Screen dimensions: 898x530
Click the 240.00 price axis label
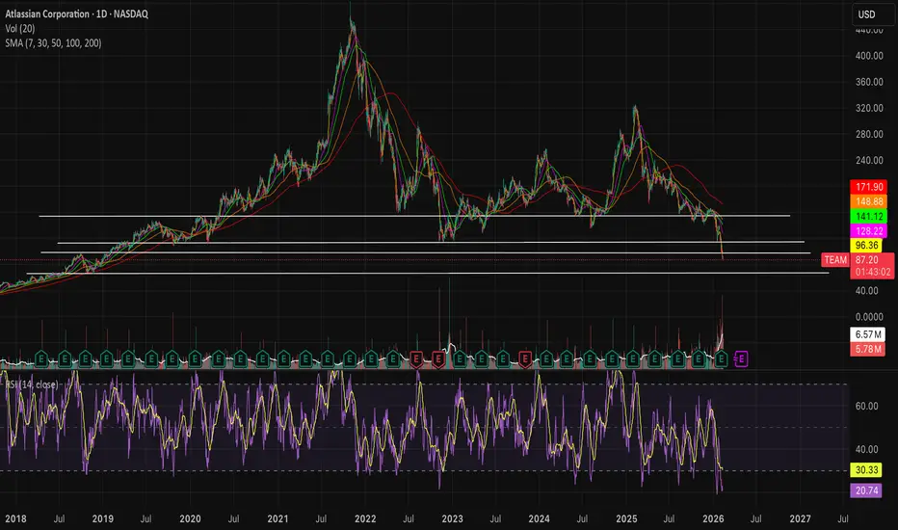(869, 160)
